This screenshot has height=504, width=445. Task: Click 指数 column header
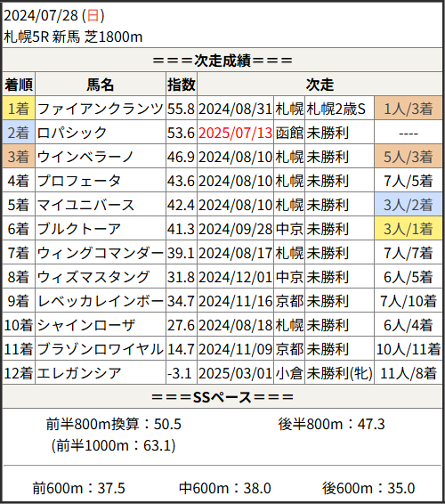click(x=182, y=85)
